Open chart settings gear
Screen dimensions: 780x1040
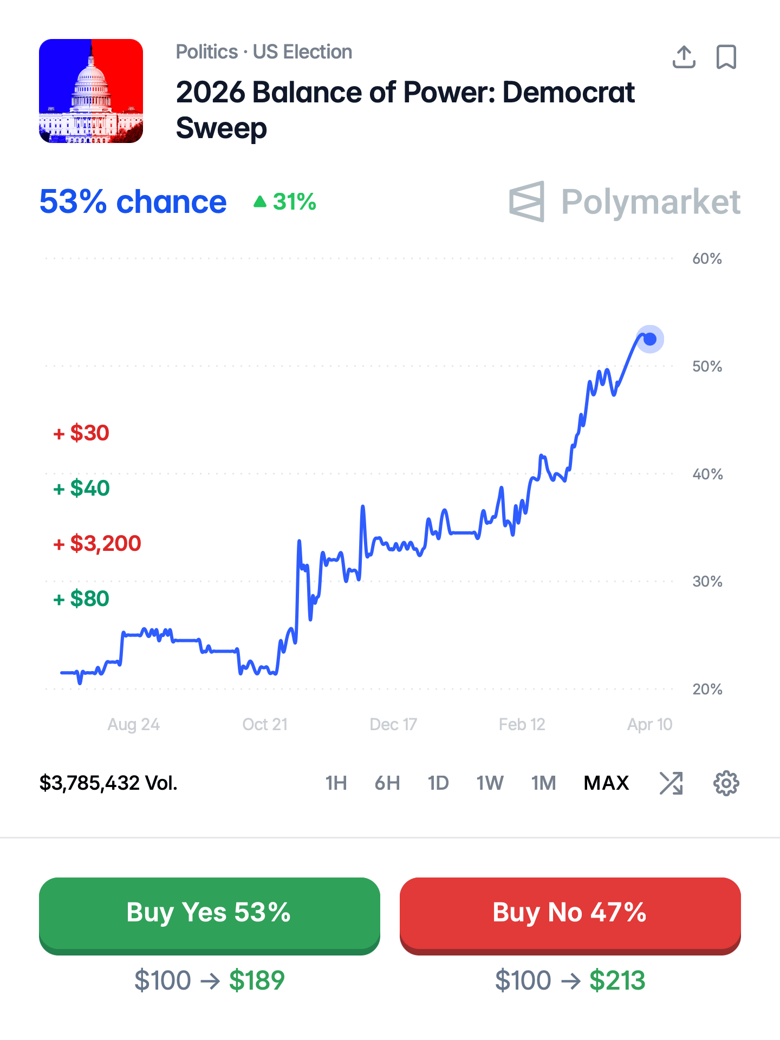(726, 783)
